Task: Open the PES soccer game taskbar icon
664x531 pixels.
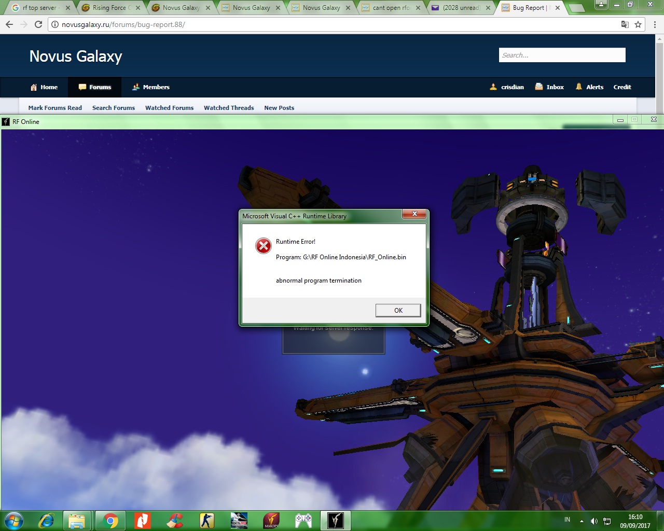Action: [x=239, y=521]
